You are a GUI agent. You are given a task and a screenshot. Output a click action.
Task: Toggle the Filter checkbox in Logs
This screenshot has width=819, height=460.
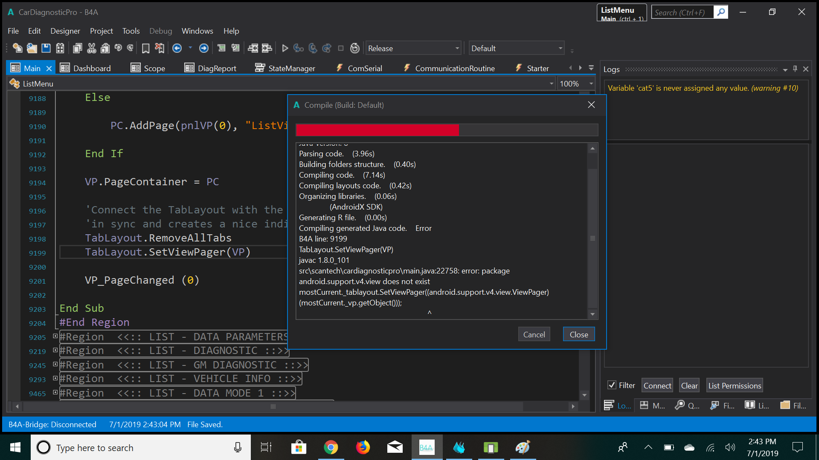(x=612, y=385)
